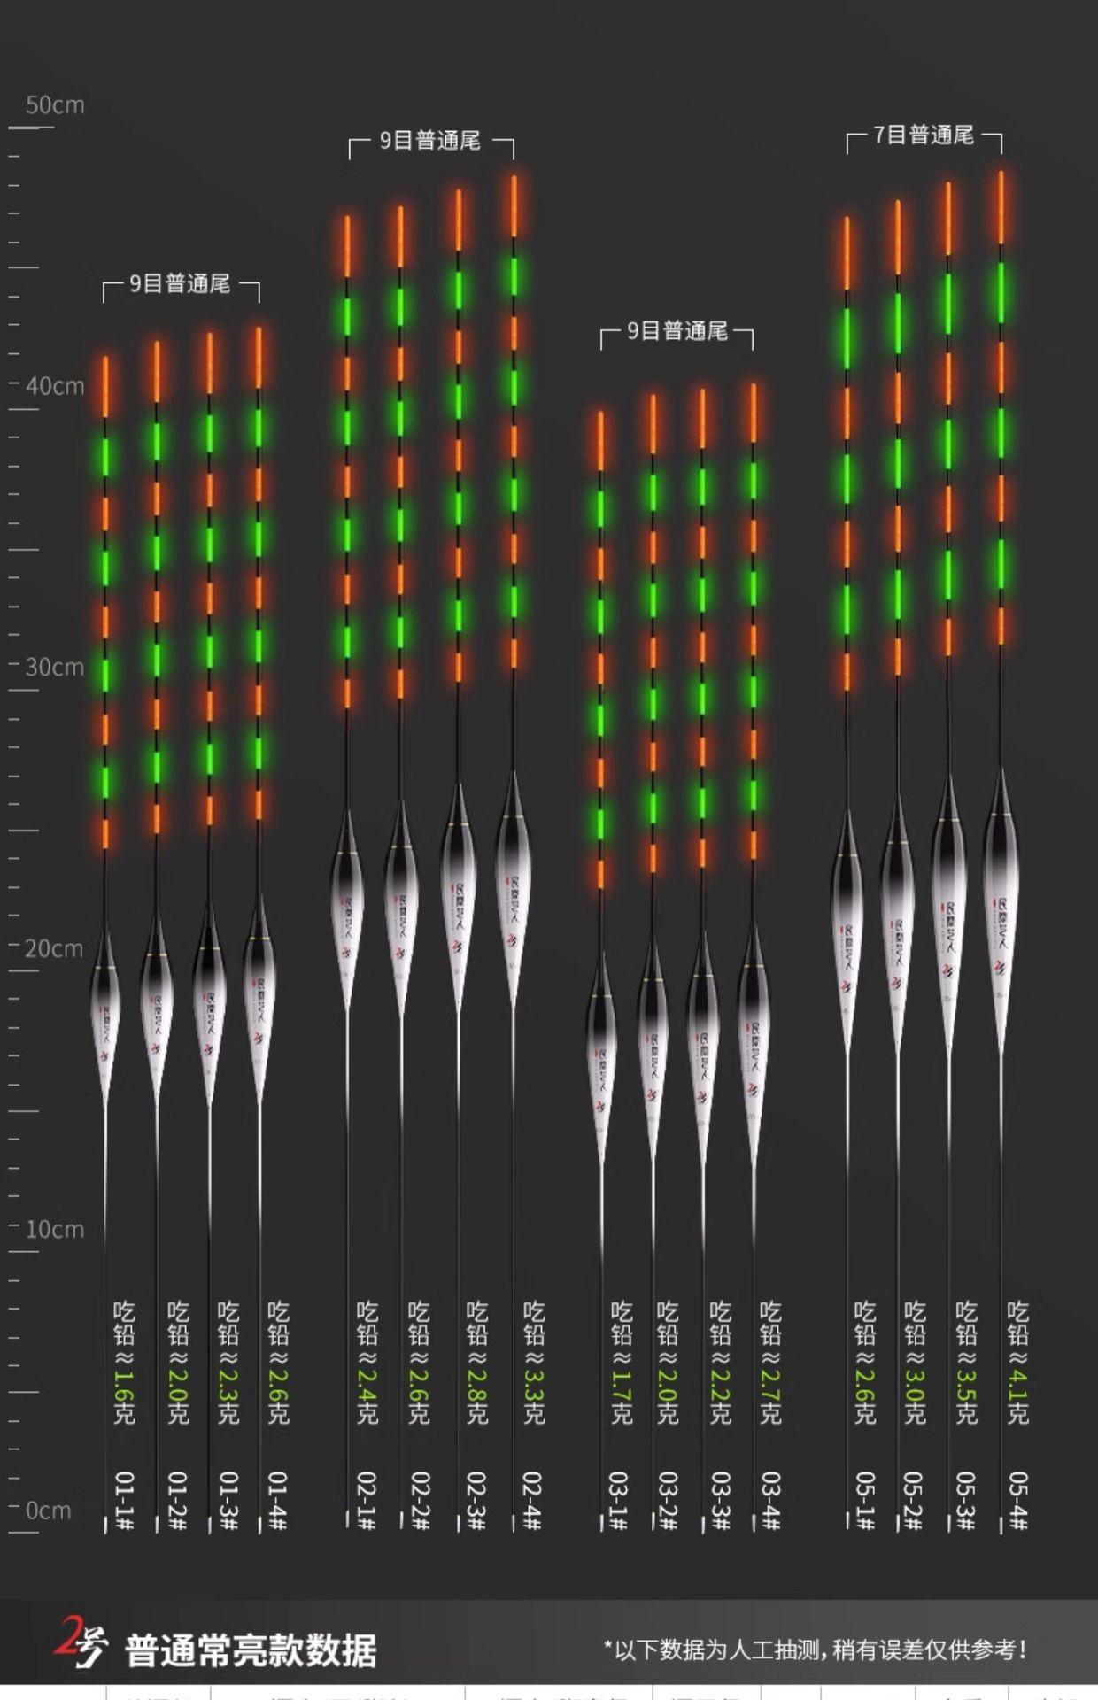Select the 02-4# float body

(x=513, y=885)
